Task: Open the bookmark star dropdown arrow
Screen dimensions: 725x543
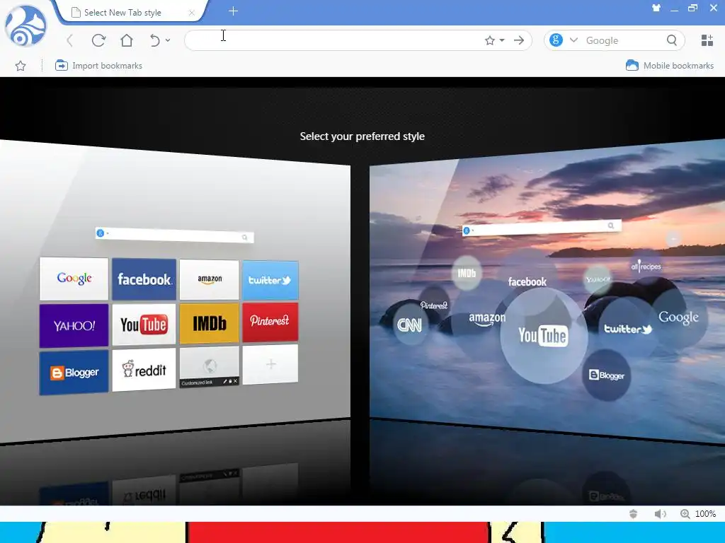Action: click(502, 40)
